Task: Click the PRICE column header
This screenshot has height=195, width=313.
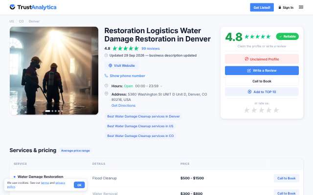Action: click(x=185, y=164)
